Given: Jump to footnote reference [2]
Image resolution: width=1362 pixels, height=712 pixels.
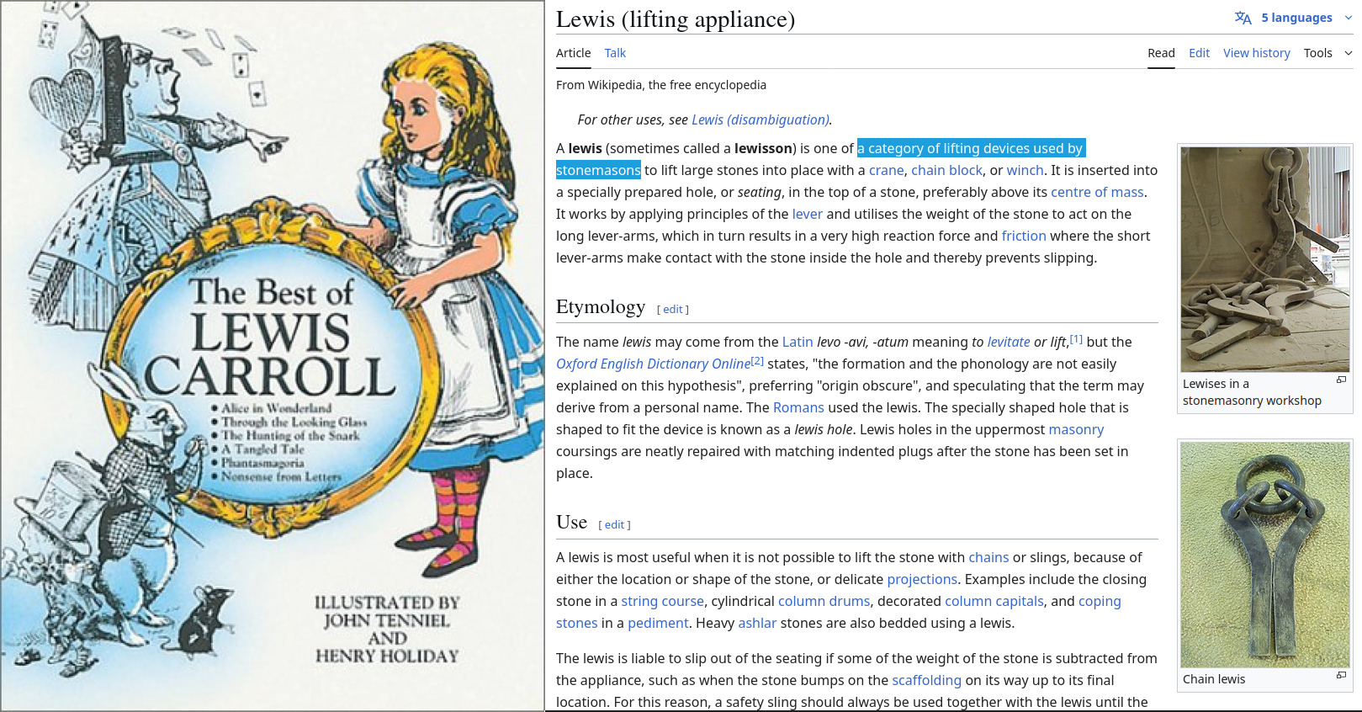Looking at the screenshot, I should pyautogui.click(x=757, y=360).
